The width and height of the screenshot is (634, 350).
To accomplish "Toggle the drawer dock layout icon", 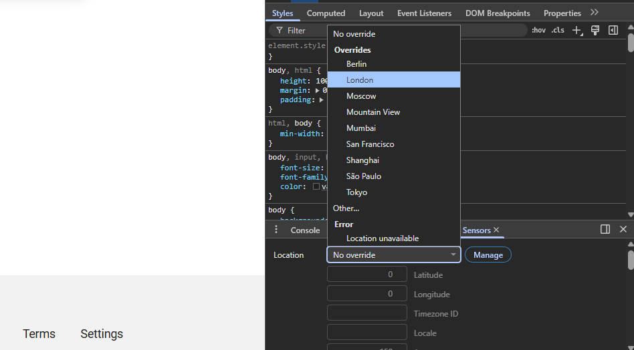I will 605,229.
